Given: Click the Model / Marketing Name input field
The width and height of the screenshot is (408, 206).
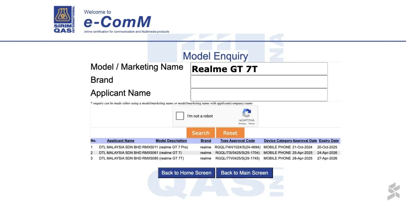Looking at the screenshot, I should tap(259, 69).
